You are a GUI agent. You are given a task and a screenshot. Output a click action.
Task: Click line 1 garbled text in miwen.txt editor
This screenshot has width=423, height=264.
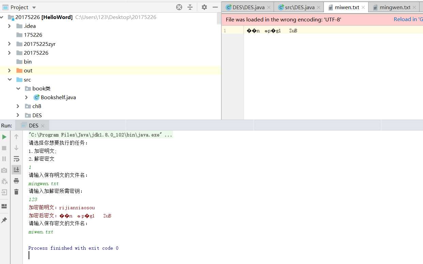point(272,31)
